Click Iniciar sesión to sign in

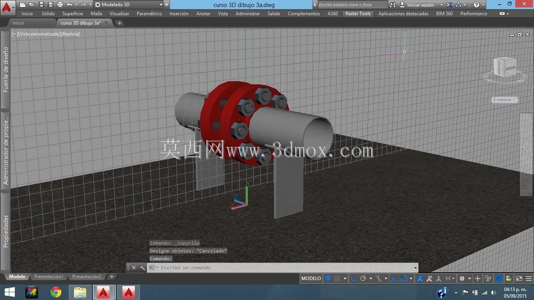point(421,5)
